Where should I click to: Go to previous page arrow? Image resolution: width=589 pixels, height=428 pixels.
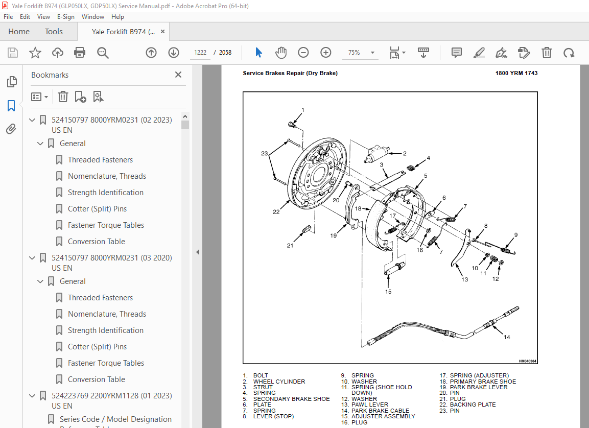pyautogui.click(x=151, y=53)
